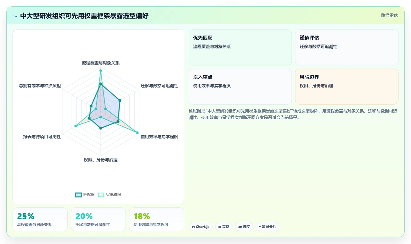411x244 pixels.
Task: Click the description paragraph starting 这张图把
Action: tap(293, 114)
